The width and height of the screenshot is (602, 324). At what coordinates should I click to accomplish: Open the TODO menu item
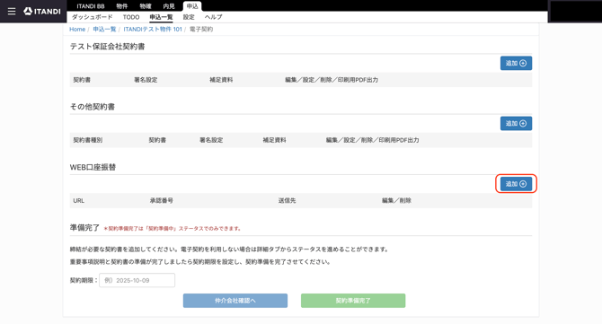(x=131, y=17)
